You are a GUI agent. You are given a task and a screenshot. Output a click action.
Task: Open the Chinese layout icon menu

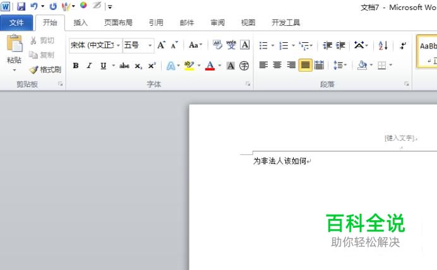point(361,45)
